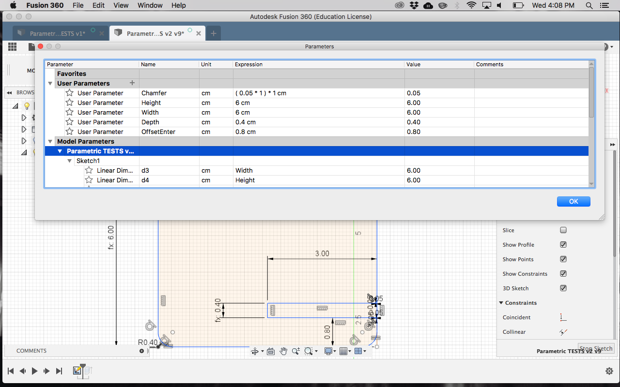
Task: Switch to the Parametr...ESTS v1* tab
Action: tap(60, 33)
